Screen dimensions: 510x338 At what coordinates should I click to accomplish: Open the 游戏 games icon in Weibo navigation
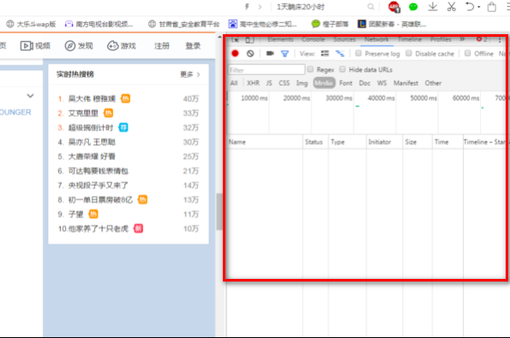tap(113, 46)
